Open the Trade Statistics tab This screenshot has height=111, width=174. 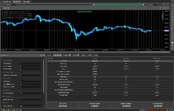(x=57, y=55)
